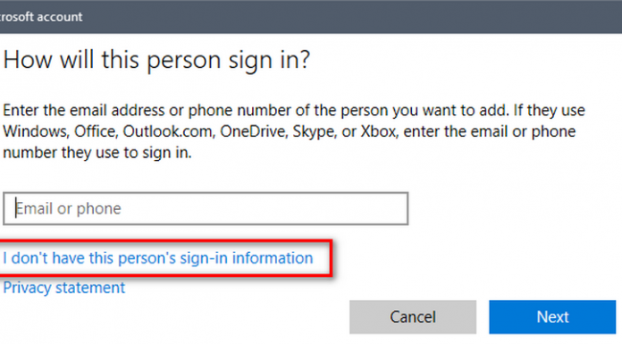Click the empty area of the email input box
The image size is (622, 344).
[x=265, y=209]
